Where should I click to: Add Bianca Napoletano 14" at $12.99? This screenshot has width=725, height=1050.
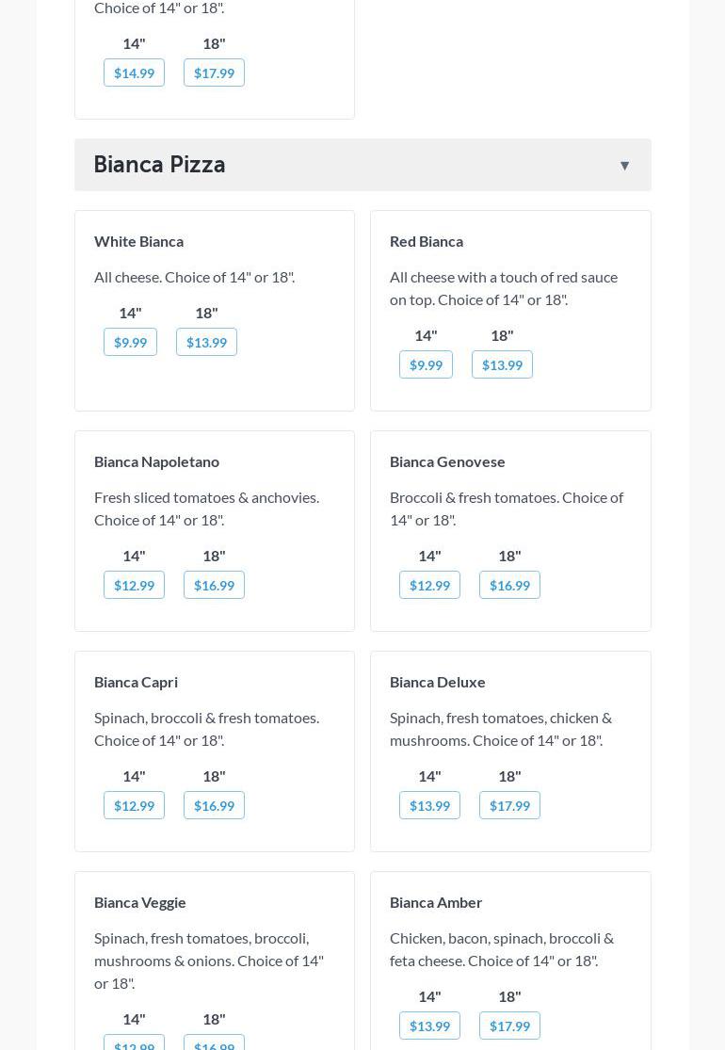point(134,585)
